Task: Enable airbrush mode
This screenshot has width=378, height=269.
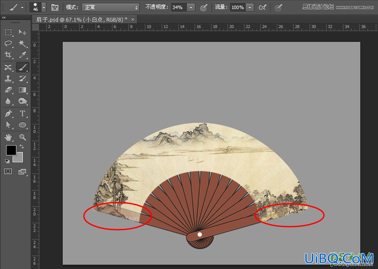Action: click(x=262, y=8)
